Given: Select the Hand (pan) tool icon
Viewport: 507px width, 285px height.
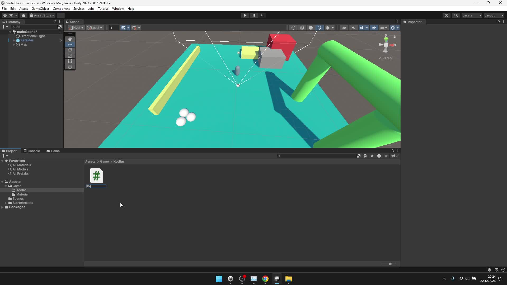Looking at the screenshot, I should pyautogui.click(x=70, y=38).
